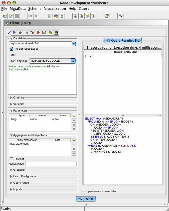The image size is (169, 211).
Task: Save query using the floppy disk icon
Action: [44, 33]
